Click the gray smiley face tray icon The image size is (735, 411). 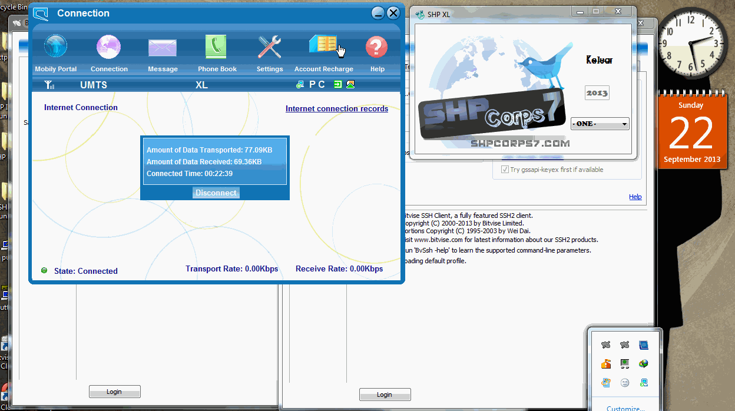(624, 383)
